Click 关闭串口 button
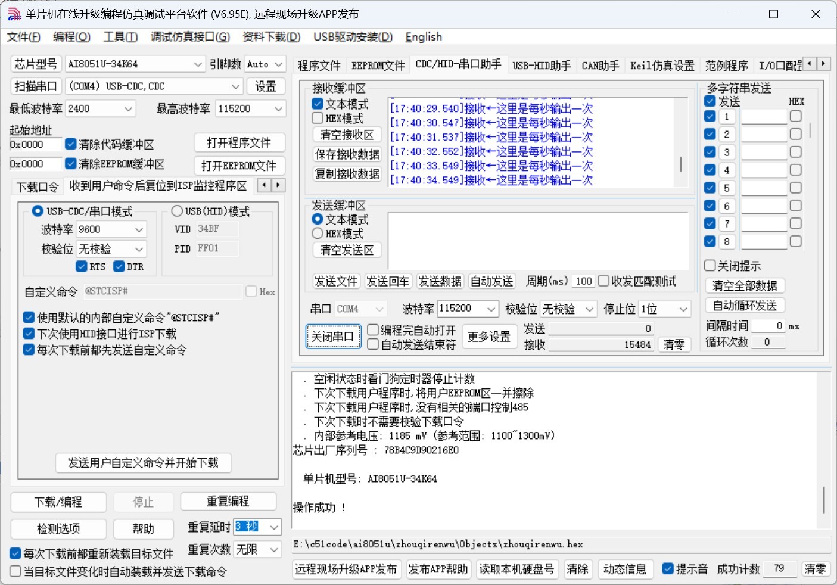Image resolution: width=837 pixels, height=585 pixels. click(x=333, y=337)
